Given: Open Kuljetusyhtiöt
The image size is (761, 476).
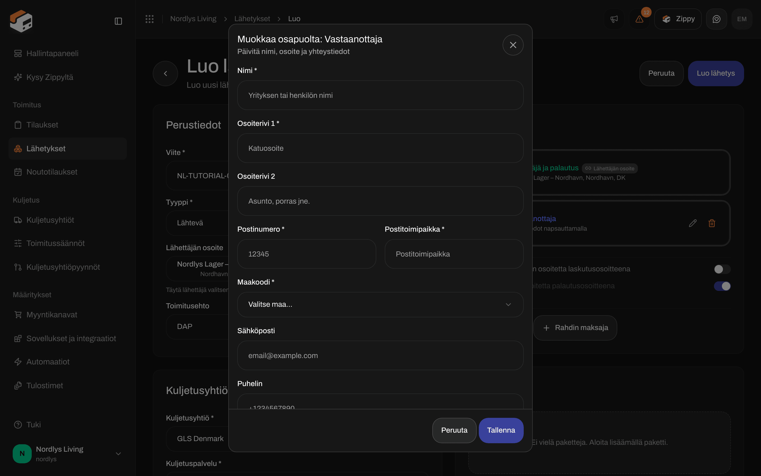Looking at the screenshot, I should coord(68,220).
